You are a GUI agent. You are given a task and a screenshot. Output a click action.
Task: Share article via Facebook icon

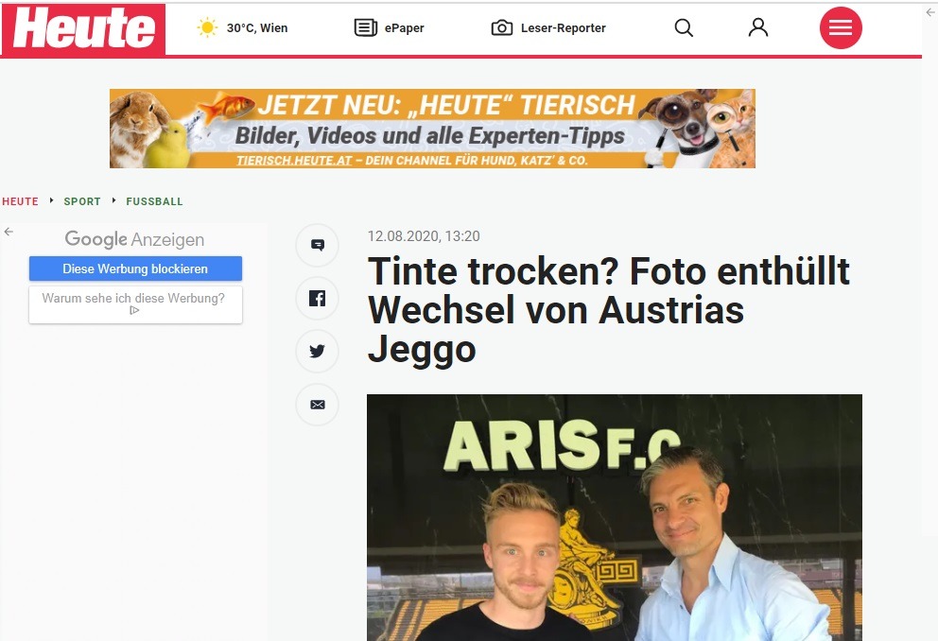(x=317, y=298)
